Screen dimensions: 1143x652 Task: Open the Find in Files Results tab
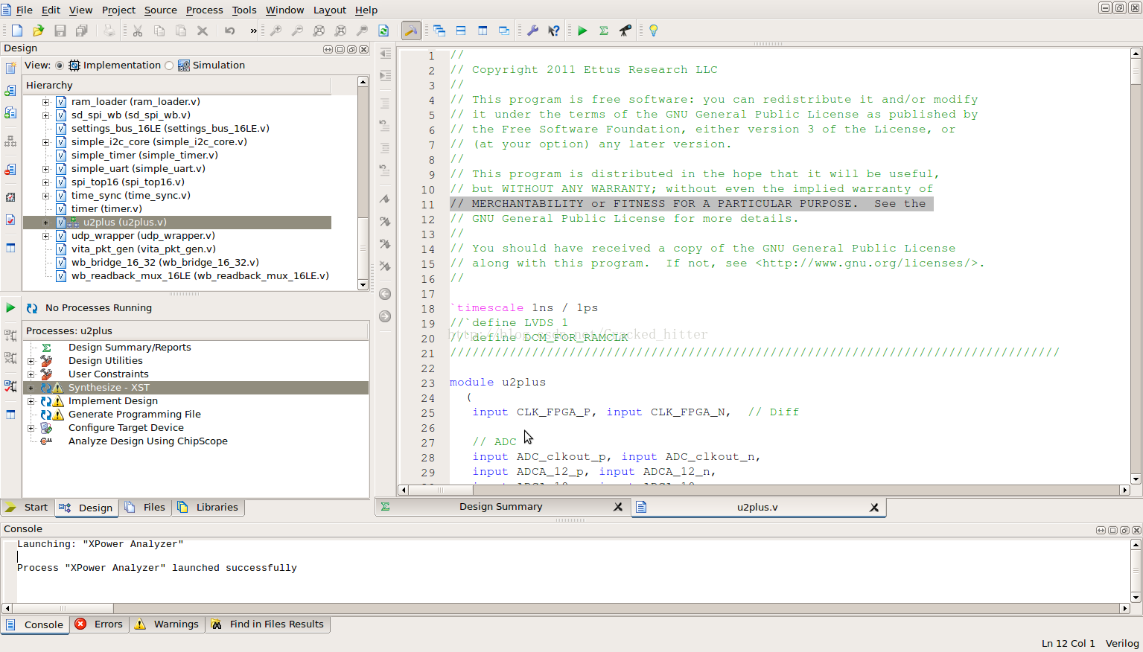pos(267,624)
